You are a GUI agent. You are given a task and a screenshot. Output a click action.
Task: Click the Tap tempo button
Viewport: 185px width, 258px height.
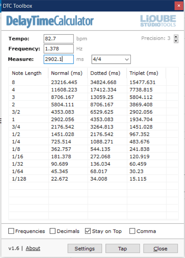tap(123, 249)
